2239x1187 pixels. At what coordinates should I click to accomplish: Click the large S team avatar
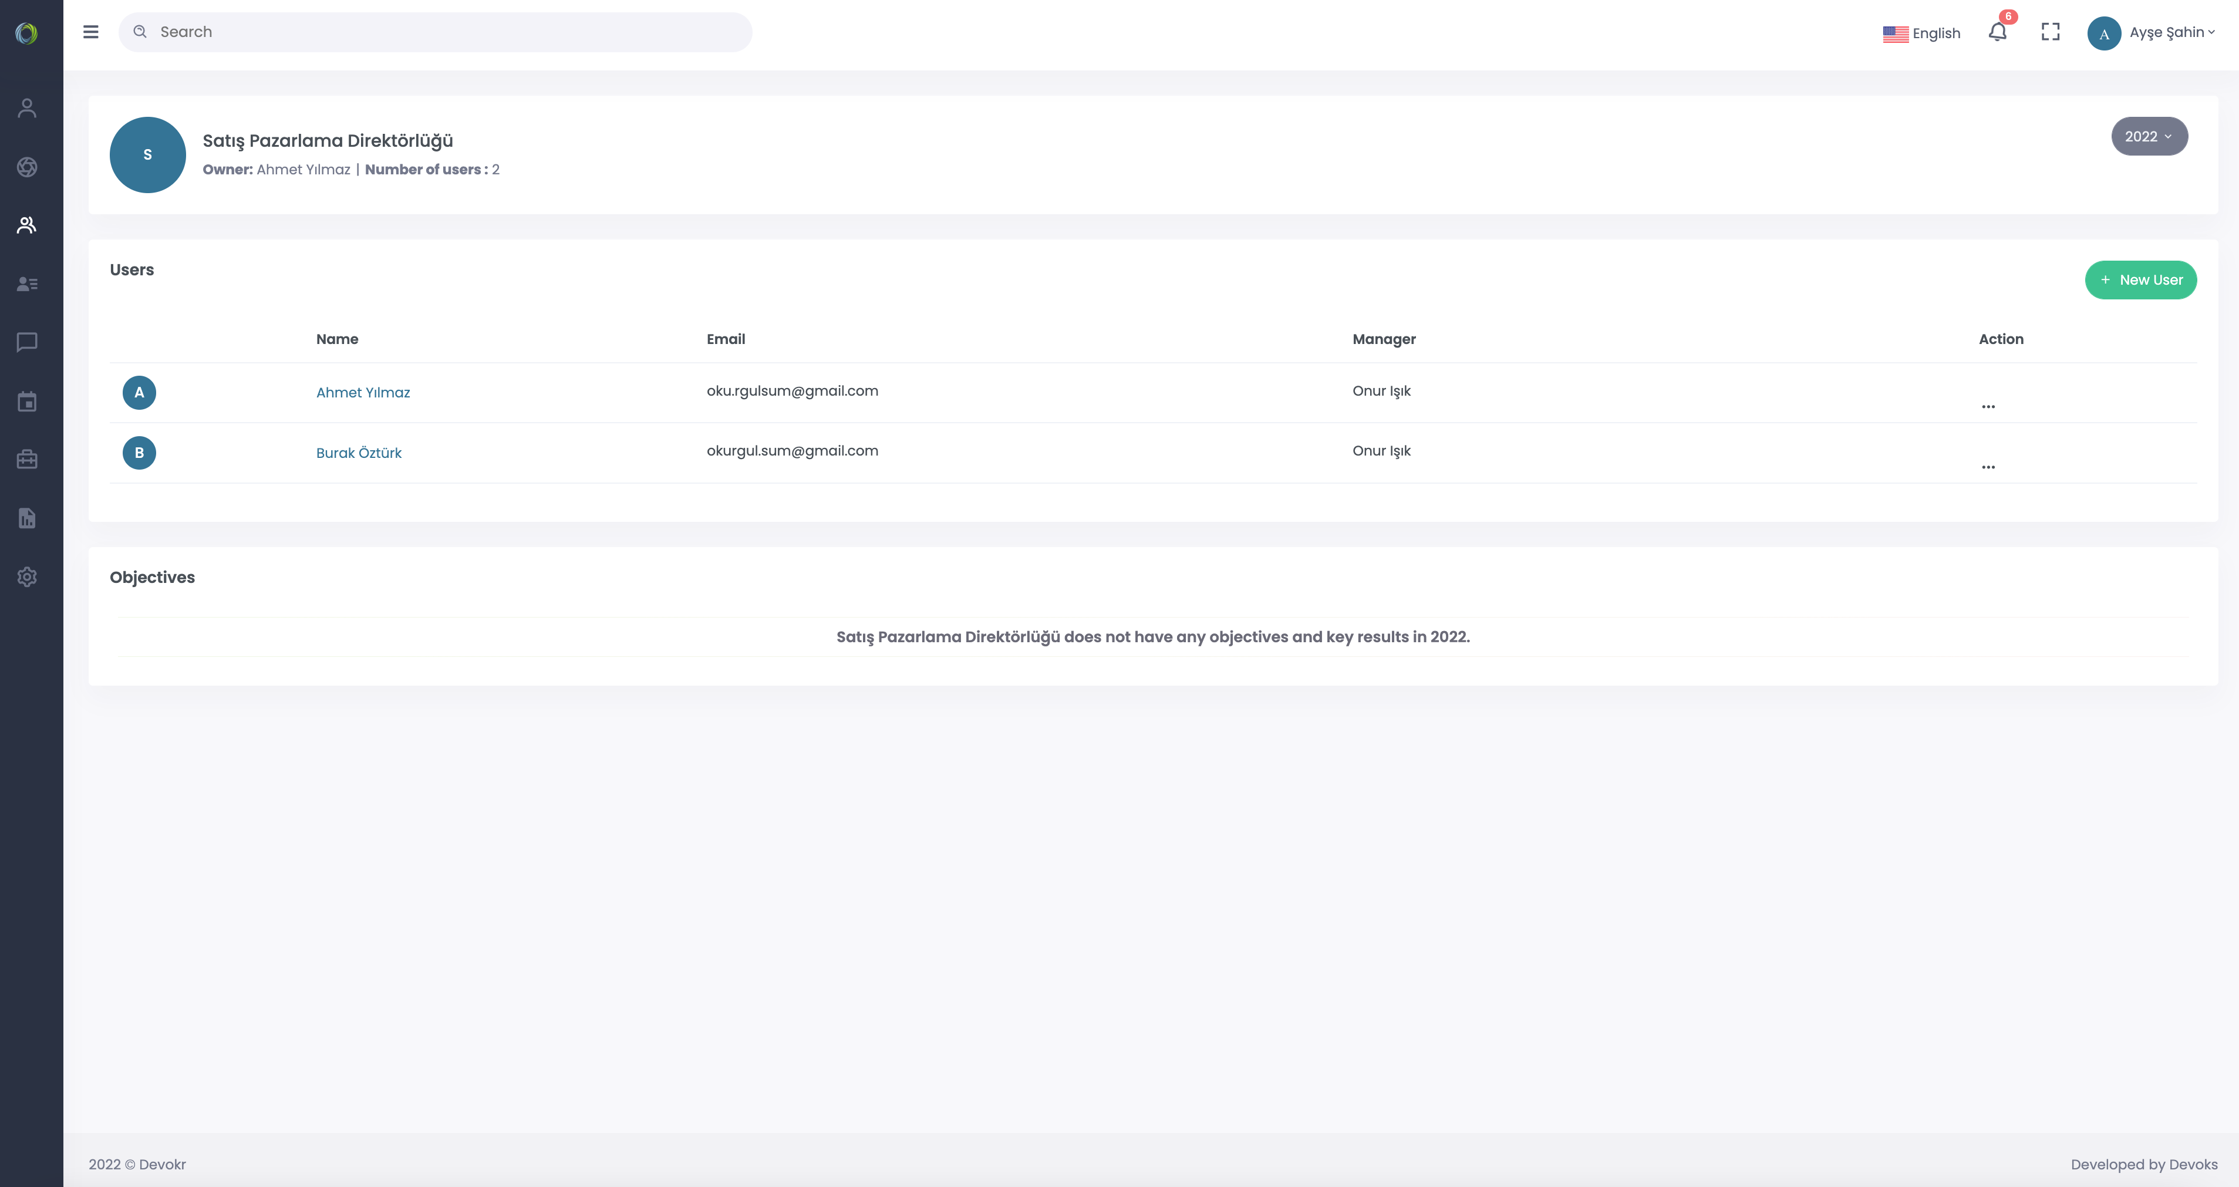pos(148,154)
